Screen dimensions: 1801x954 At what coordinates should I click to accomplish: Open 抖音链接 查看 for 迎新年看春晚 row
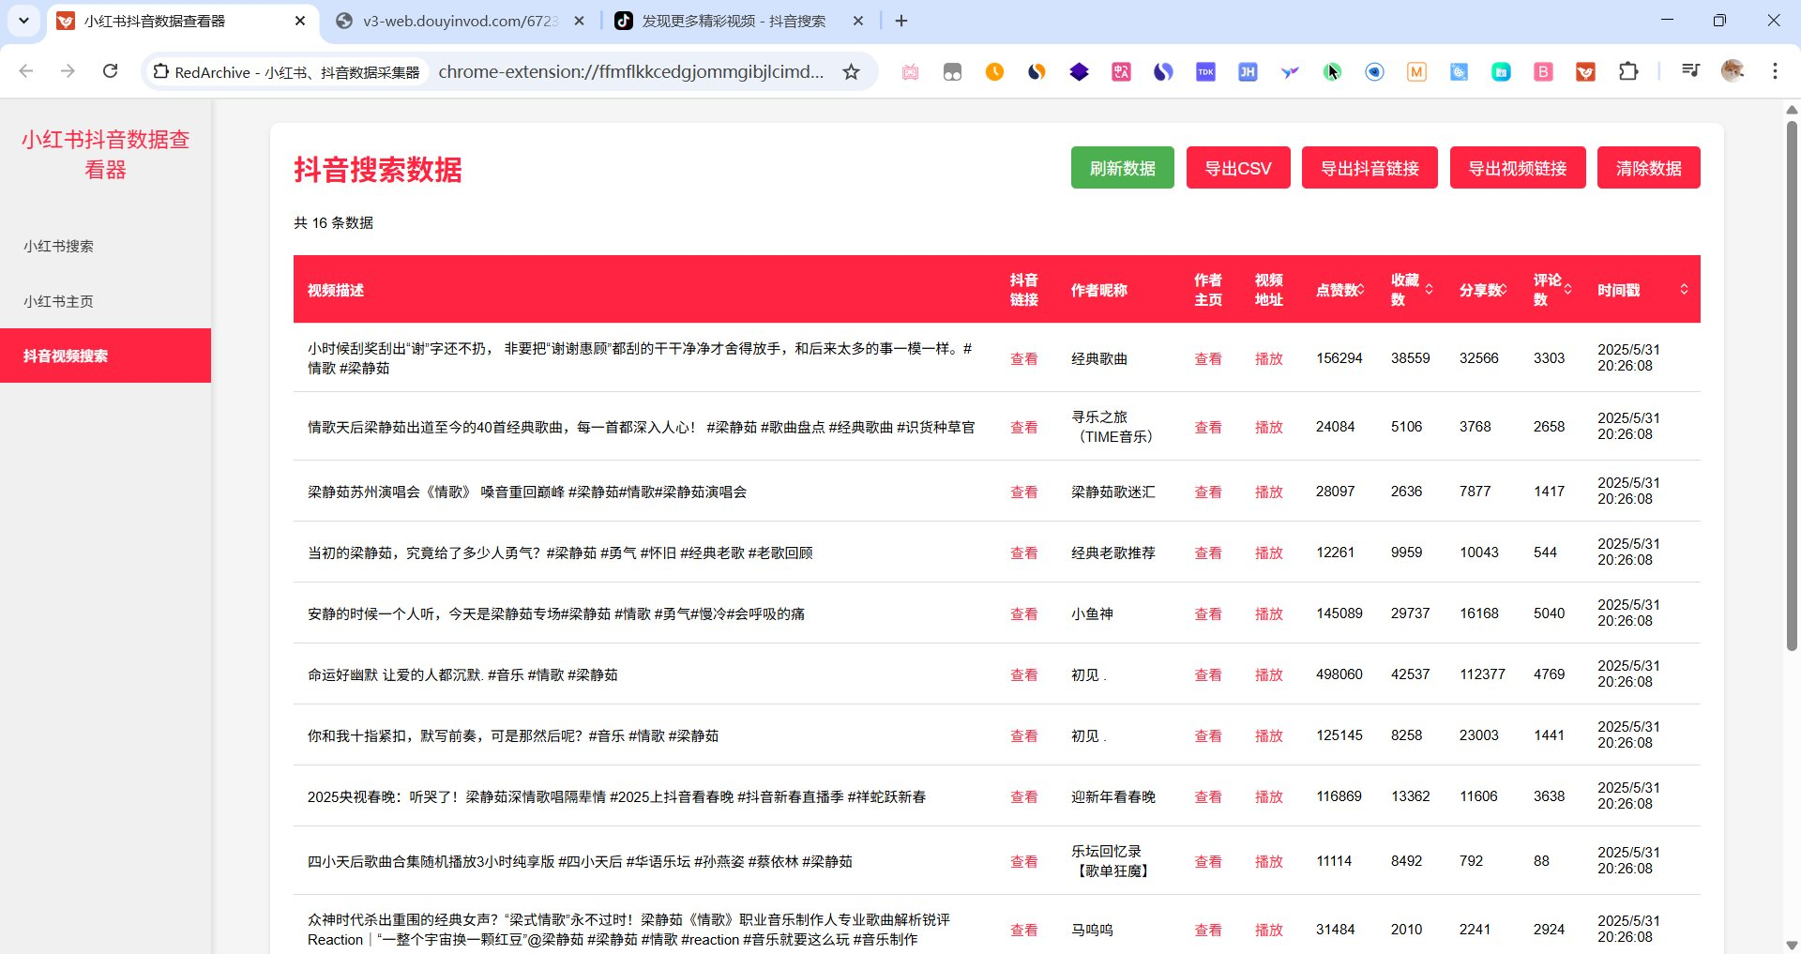coord(1023,796)
